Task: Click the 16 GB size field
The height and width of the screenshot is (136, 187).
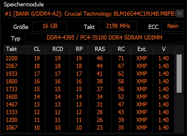Action: click(x=50, y=26)
